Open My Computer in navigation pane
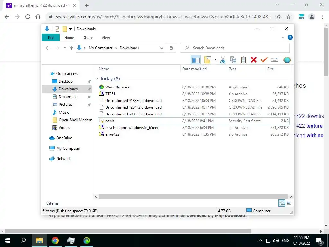This screenshot has width=329, height=247. tap(68, 148)
